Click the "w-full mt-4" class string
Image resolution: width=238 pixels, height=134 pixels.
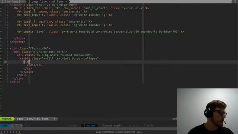(133, 8)
